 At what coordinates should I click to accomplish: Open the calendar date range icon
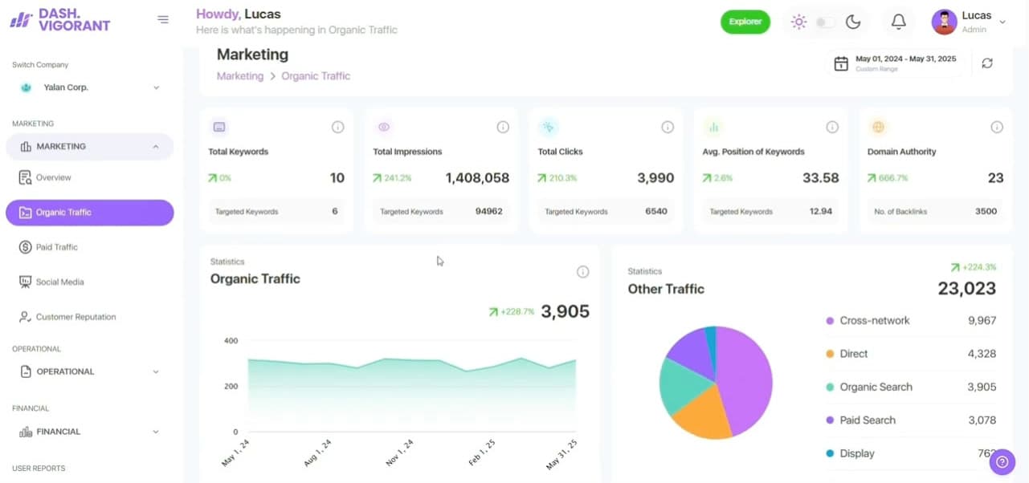tap(841, 63)
